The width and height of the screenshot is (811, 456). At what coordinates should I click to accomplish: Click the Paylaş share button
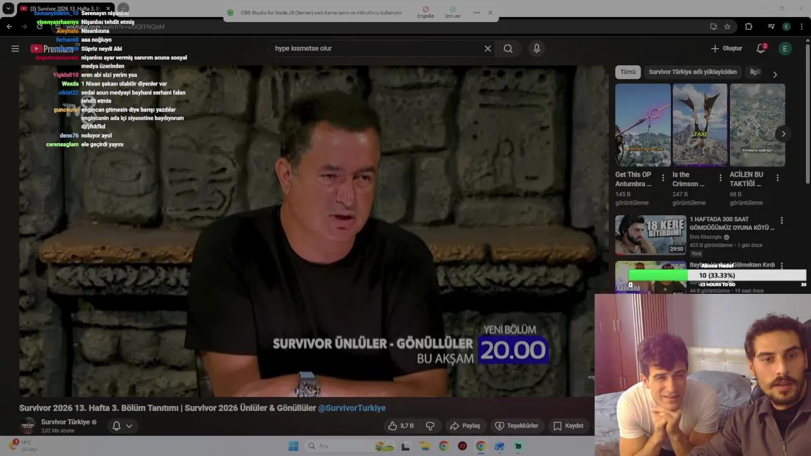click(x=464, y=426)
